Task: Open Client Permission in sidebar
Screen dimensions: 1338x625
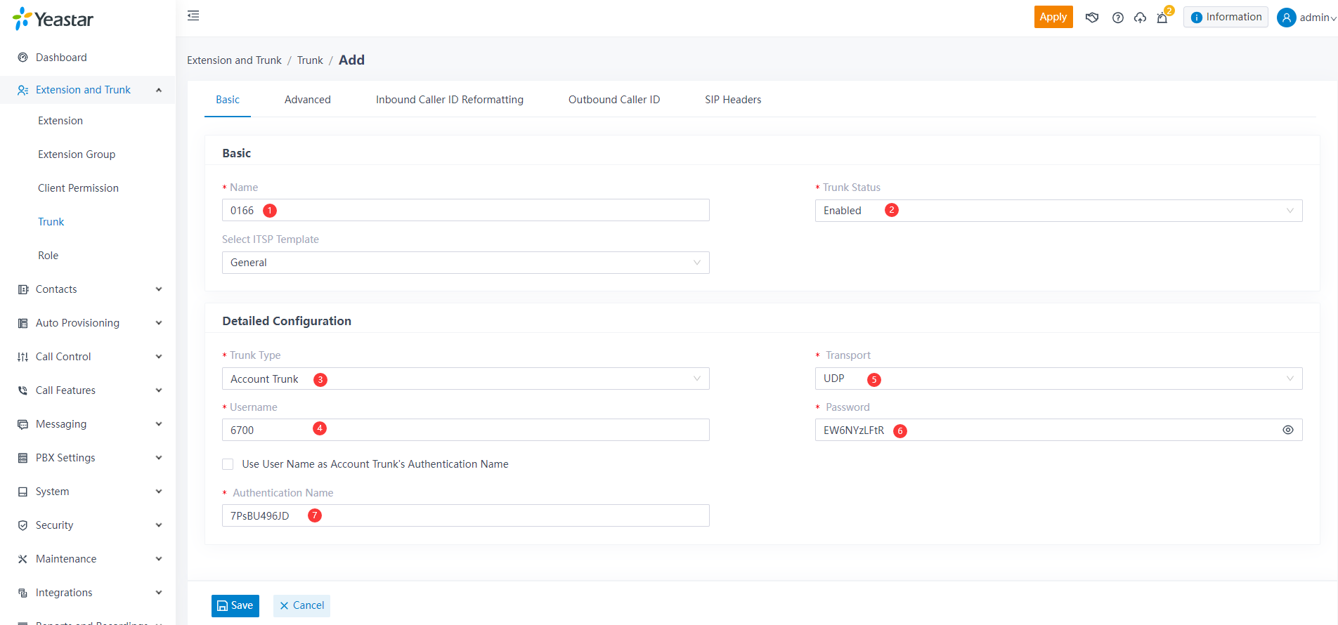Action: click(78, 188)
